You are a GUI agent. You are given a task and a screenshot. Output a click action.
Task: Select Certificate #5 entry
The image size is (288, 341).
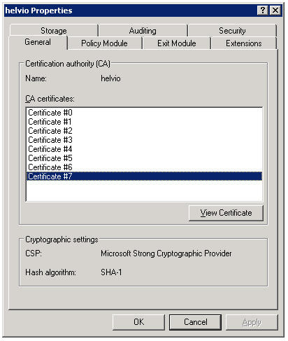tap(144, 158)
